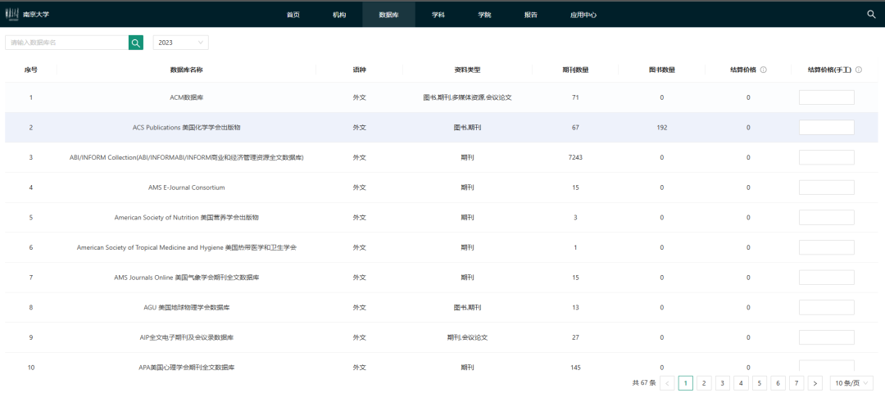The height and width of the screenshot is (402, 885).
Task: Click info icon beside 结算价格(手工) header
Action: point(859,70)
